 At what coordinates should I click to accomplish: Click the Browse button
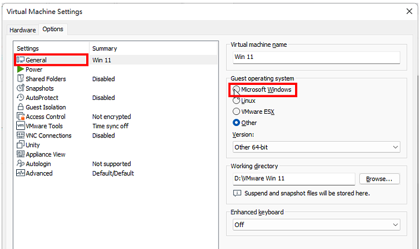click(380, 179)
